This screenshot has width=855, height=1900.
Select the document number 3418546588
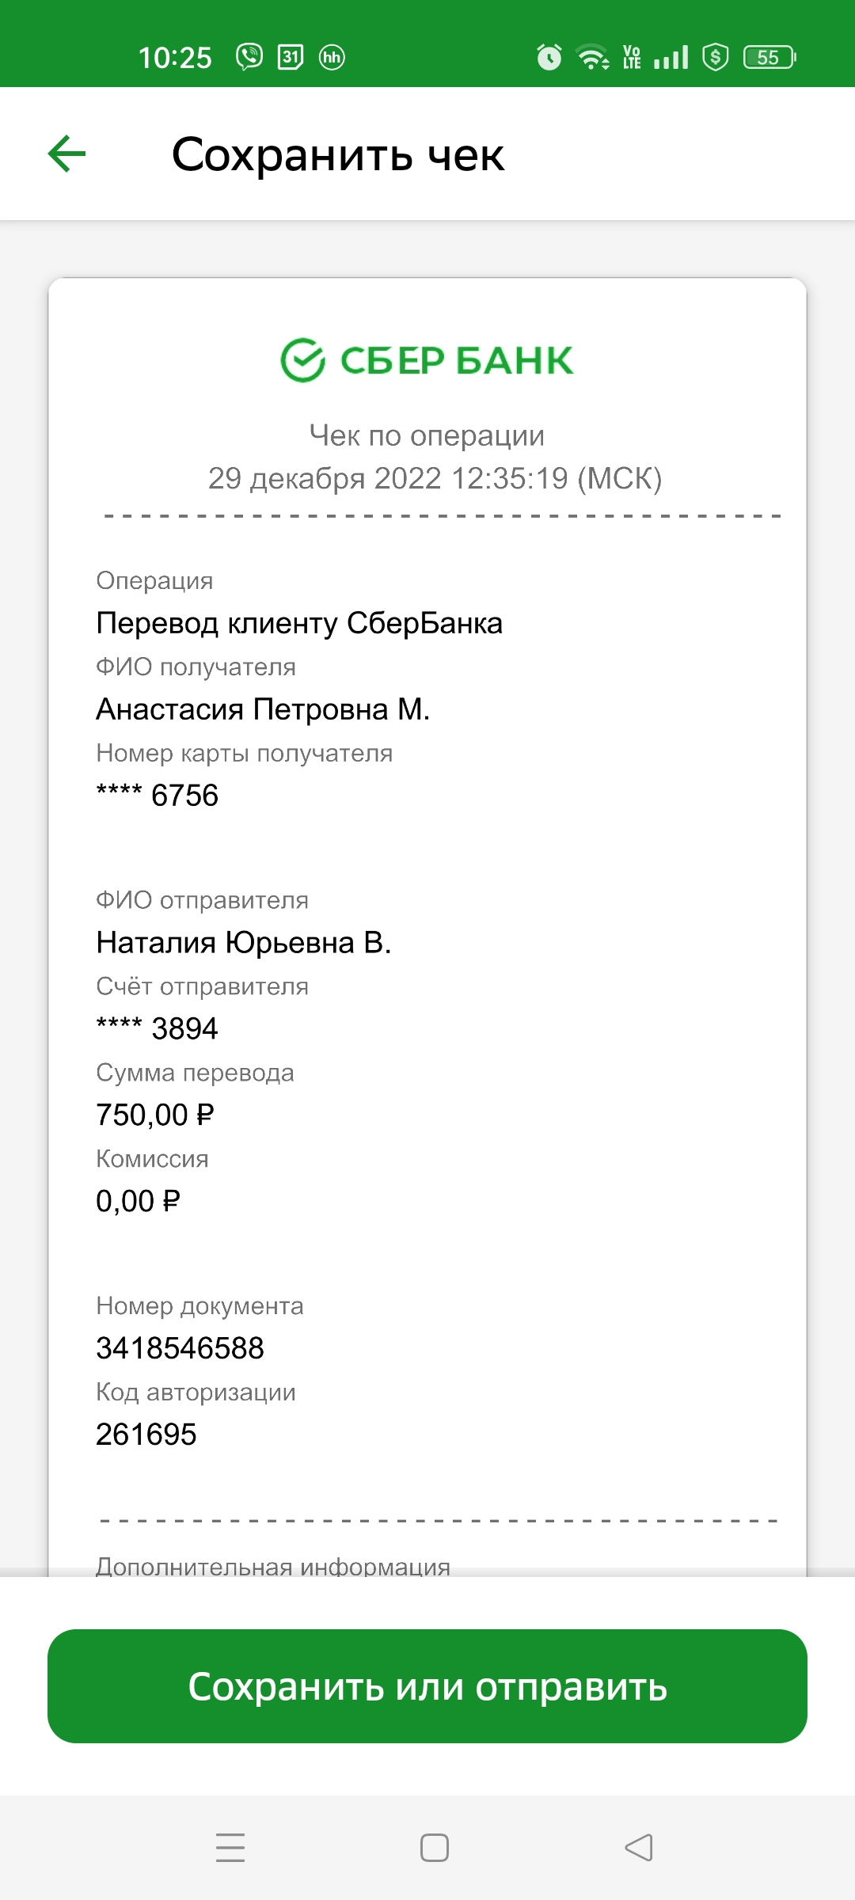[x=180, y=1348]
